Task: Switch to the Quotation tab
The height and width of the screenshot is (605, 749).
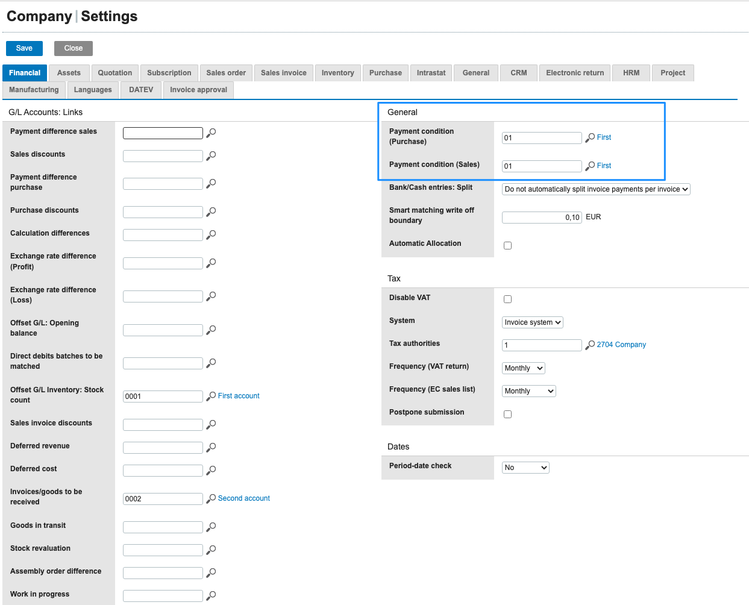Action: point(115,73)
